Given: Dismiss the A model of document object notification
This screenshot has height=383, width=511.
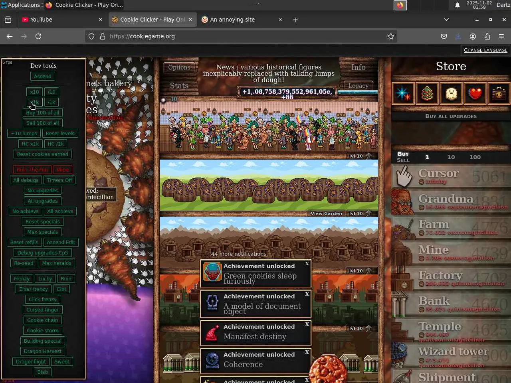Looking at the screenshot, I should click(307, 294).
